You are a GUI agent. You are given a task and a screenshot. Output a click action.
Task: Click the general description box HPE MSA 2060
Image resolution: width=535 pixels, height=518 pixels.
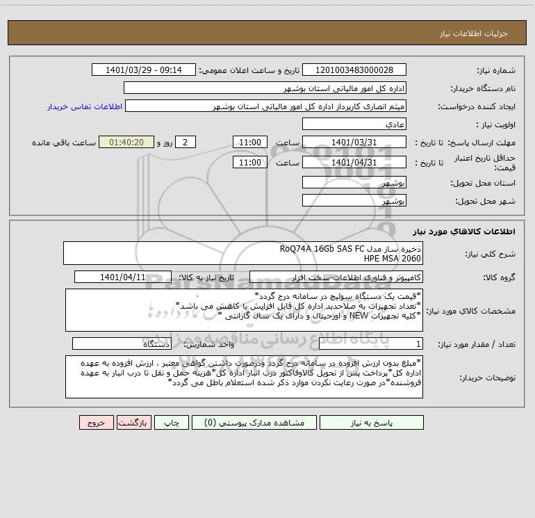(x=243, y=253)
